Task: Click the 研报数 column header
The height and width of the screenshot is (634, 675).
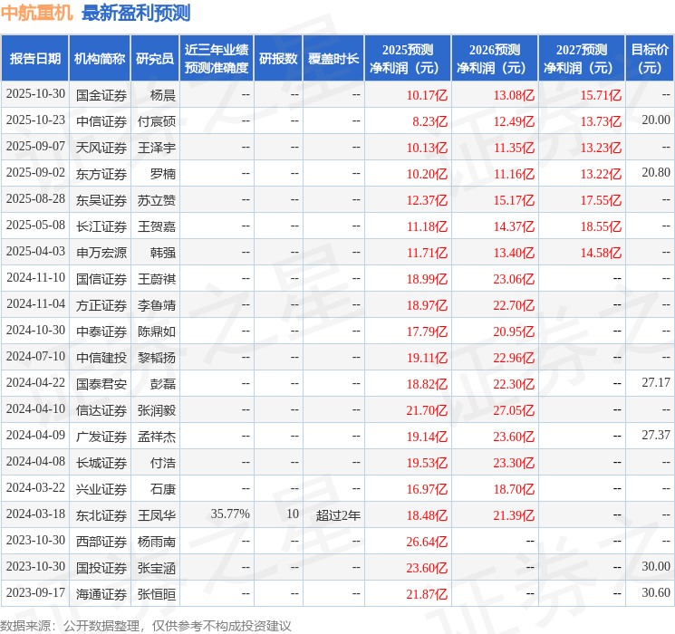Action: [x=278, y=59]
